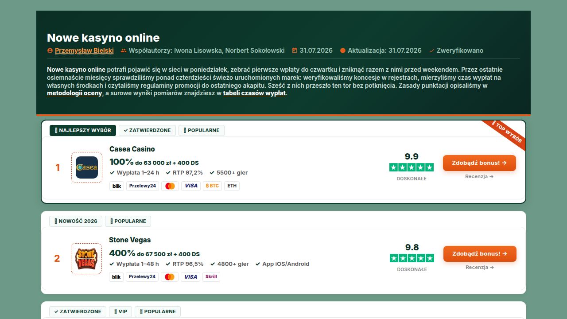Click the 'Aktualizacja: 31.07.2026' text
567x319 pixels.
384,51
